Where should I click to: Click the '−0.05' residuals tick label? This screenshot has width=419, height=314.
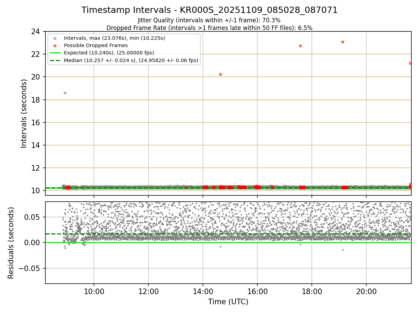pos(30,268)
